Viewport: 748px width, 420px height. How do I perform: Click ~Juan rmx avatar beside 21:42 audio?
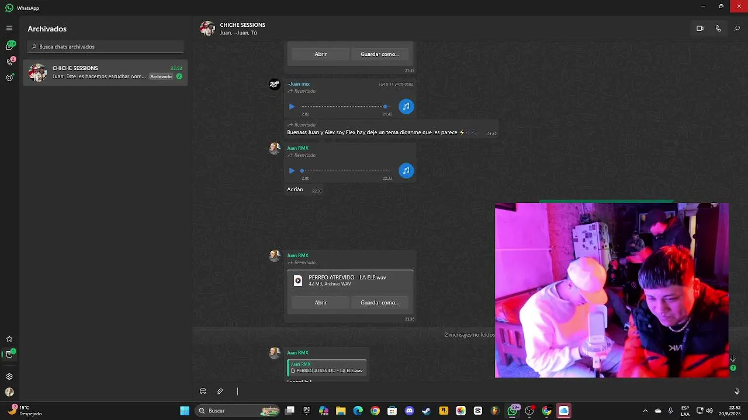[274, 85]
